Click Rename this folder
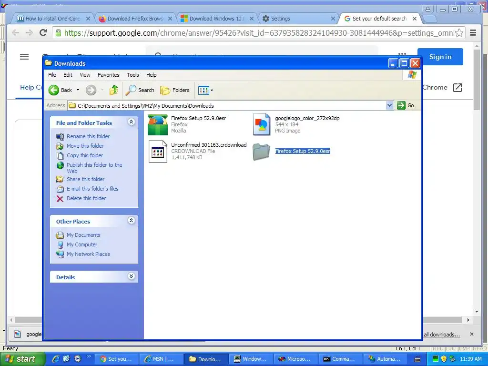The image size is (488, 366). click(x=88, y=136)
